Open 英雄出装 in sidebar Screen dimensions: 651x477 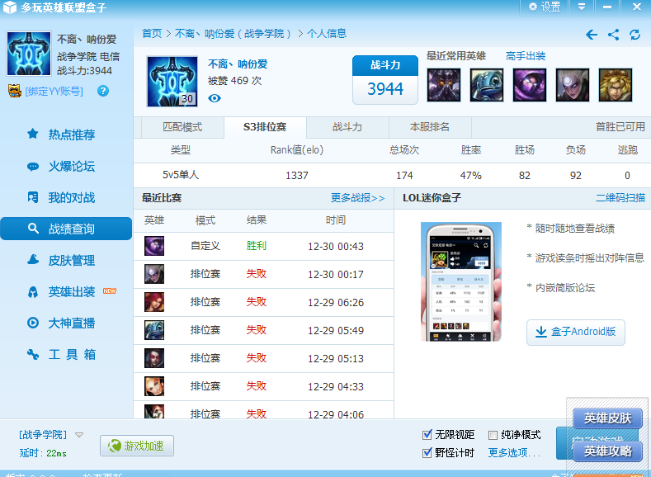point(66,292)
